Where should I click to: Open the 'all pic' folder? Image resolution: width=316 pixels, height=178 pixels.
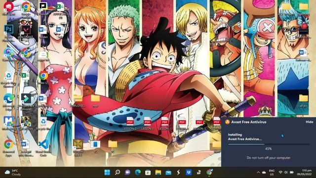pos(304,100)
